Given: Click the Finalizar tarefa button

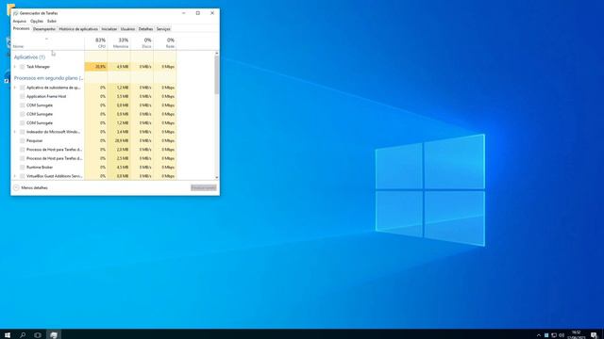Looking at the screenshot, I should 204,188.
